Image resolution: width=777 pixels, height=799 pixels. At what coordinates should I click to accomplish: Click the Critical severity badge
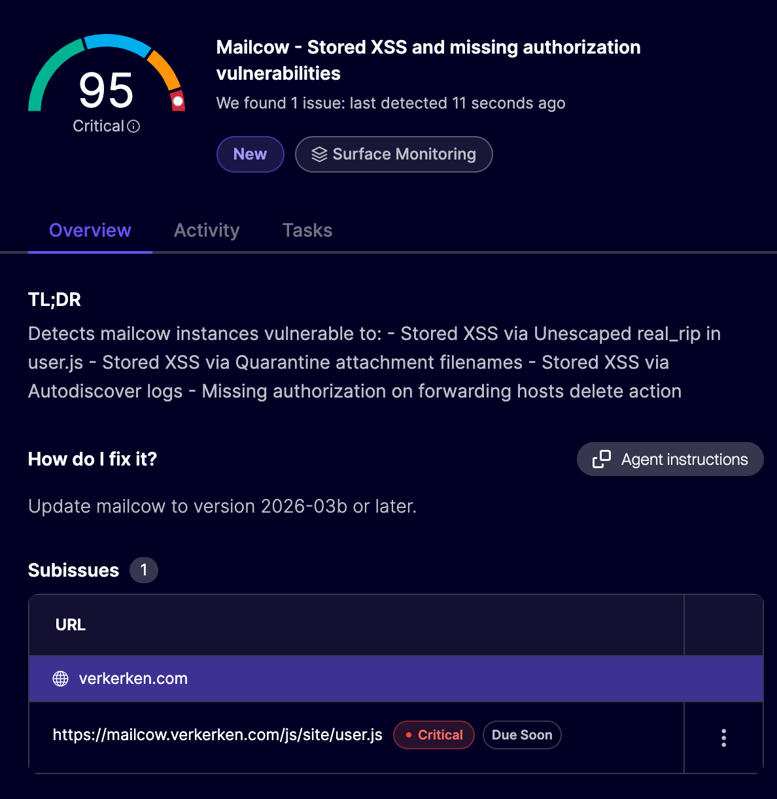tap(434, 735)
